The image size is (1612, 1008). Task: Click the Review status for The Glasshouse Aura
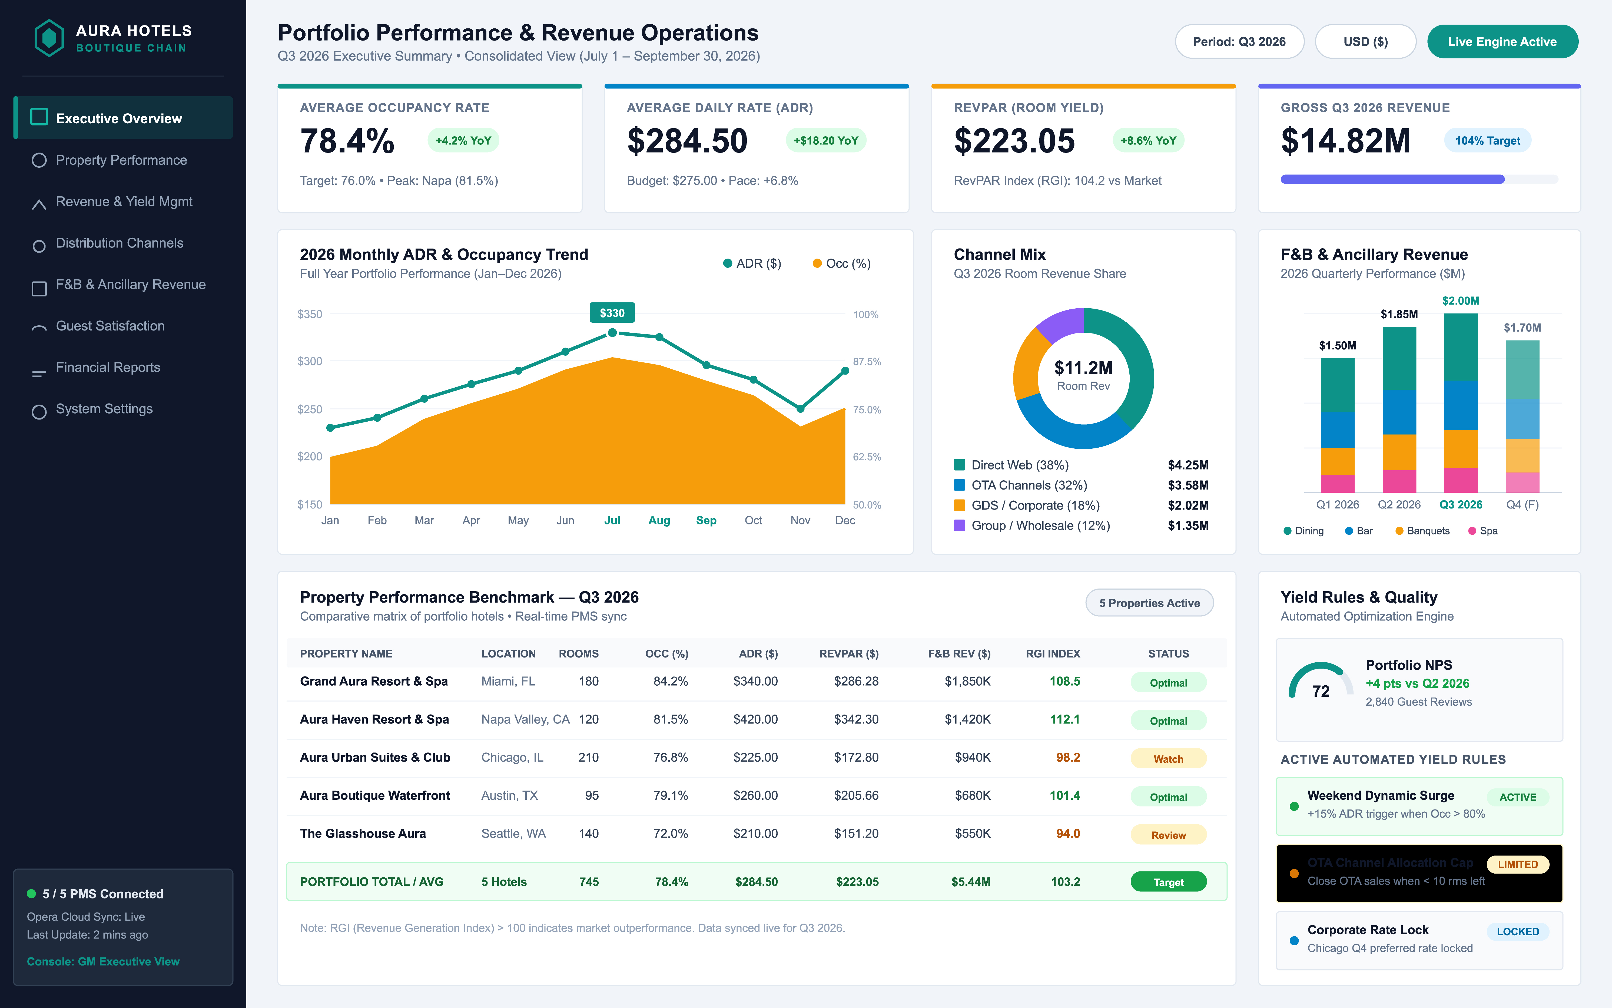(x=1168, y=835)
